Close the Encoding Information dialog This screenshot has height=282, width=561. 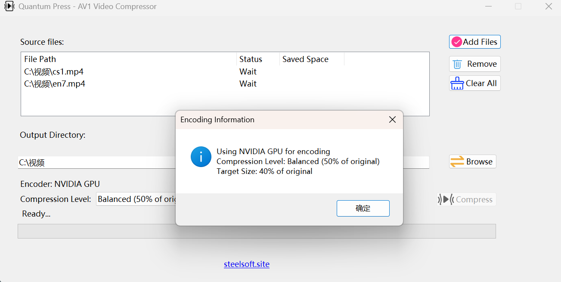pos(392,119)
